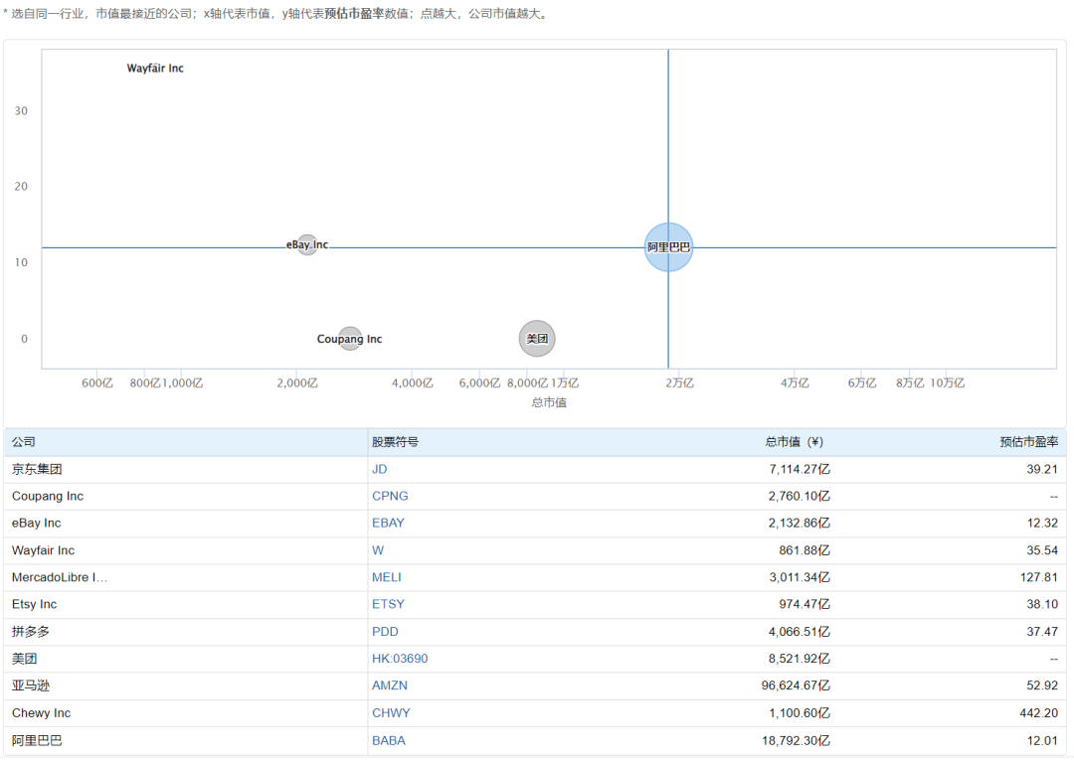Click the 10万亿 x-axis tick label
This screenshot has height=760, width=1074.
point(948,383)
